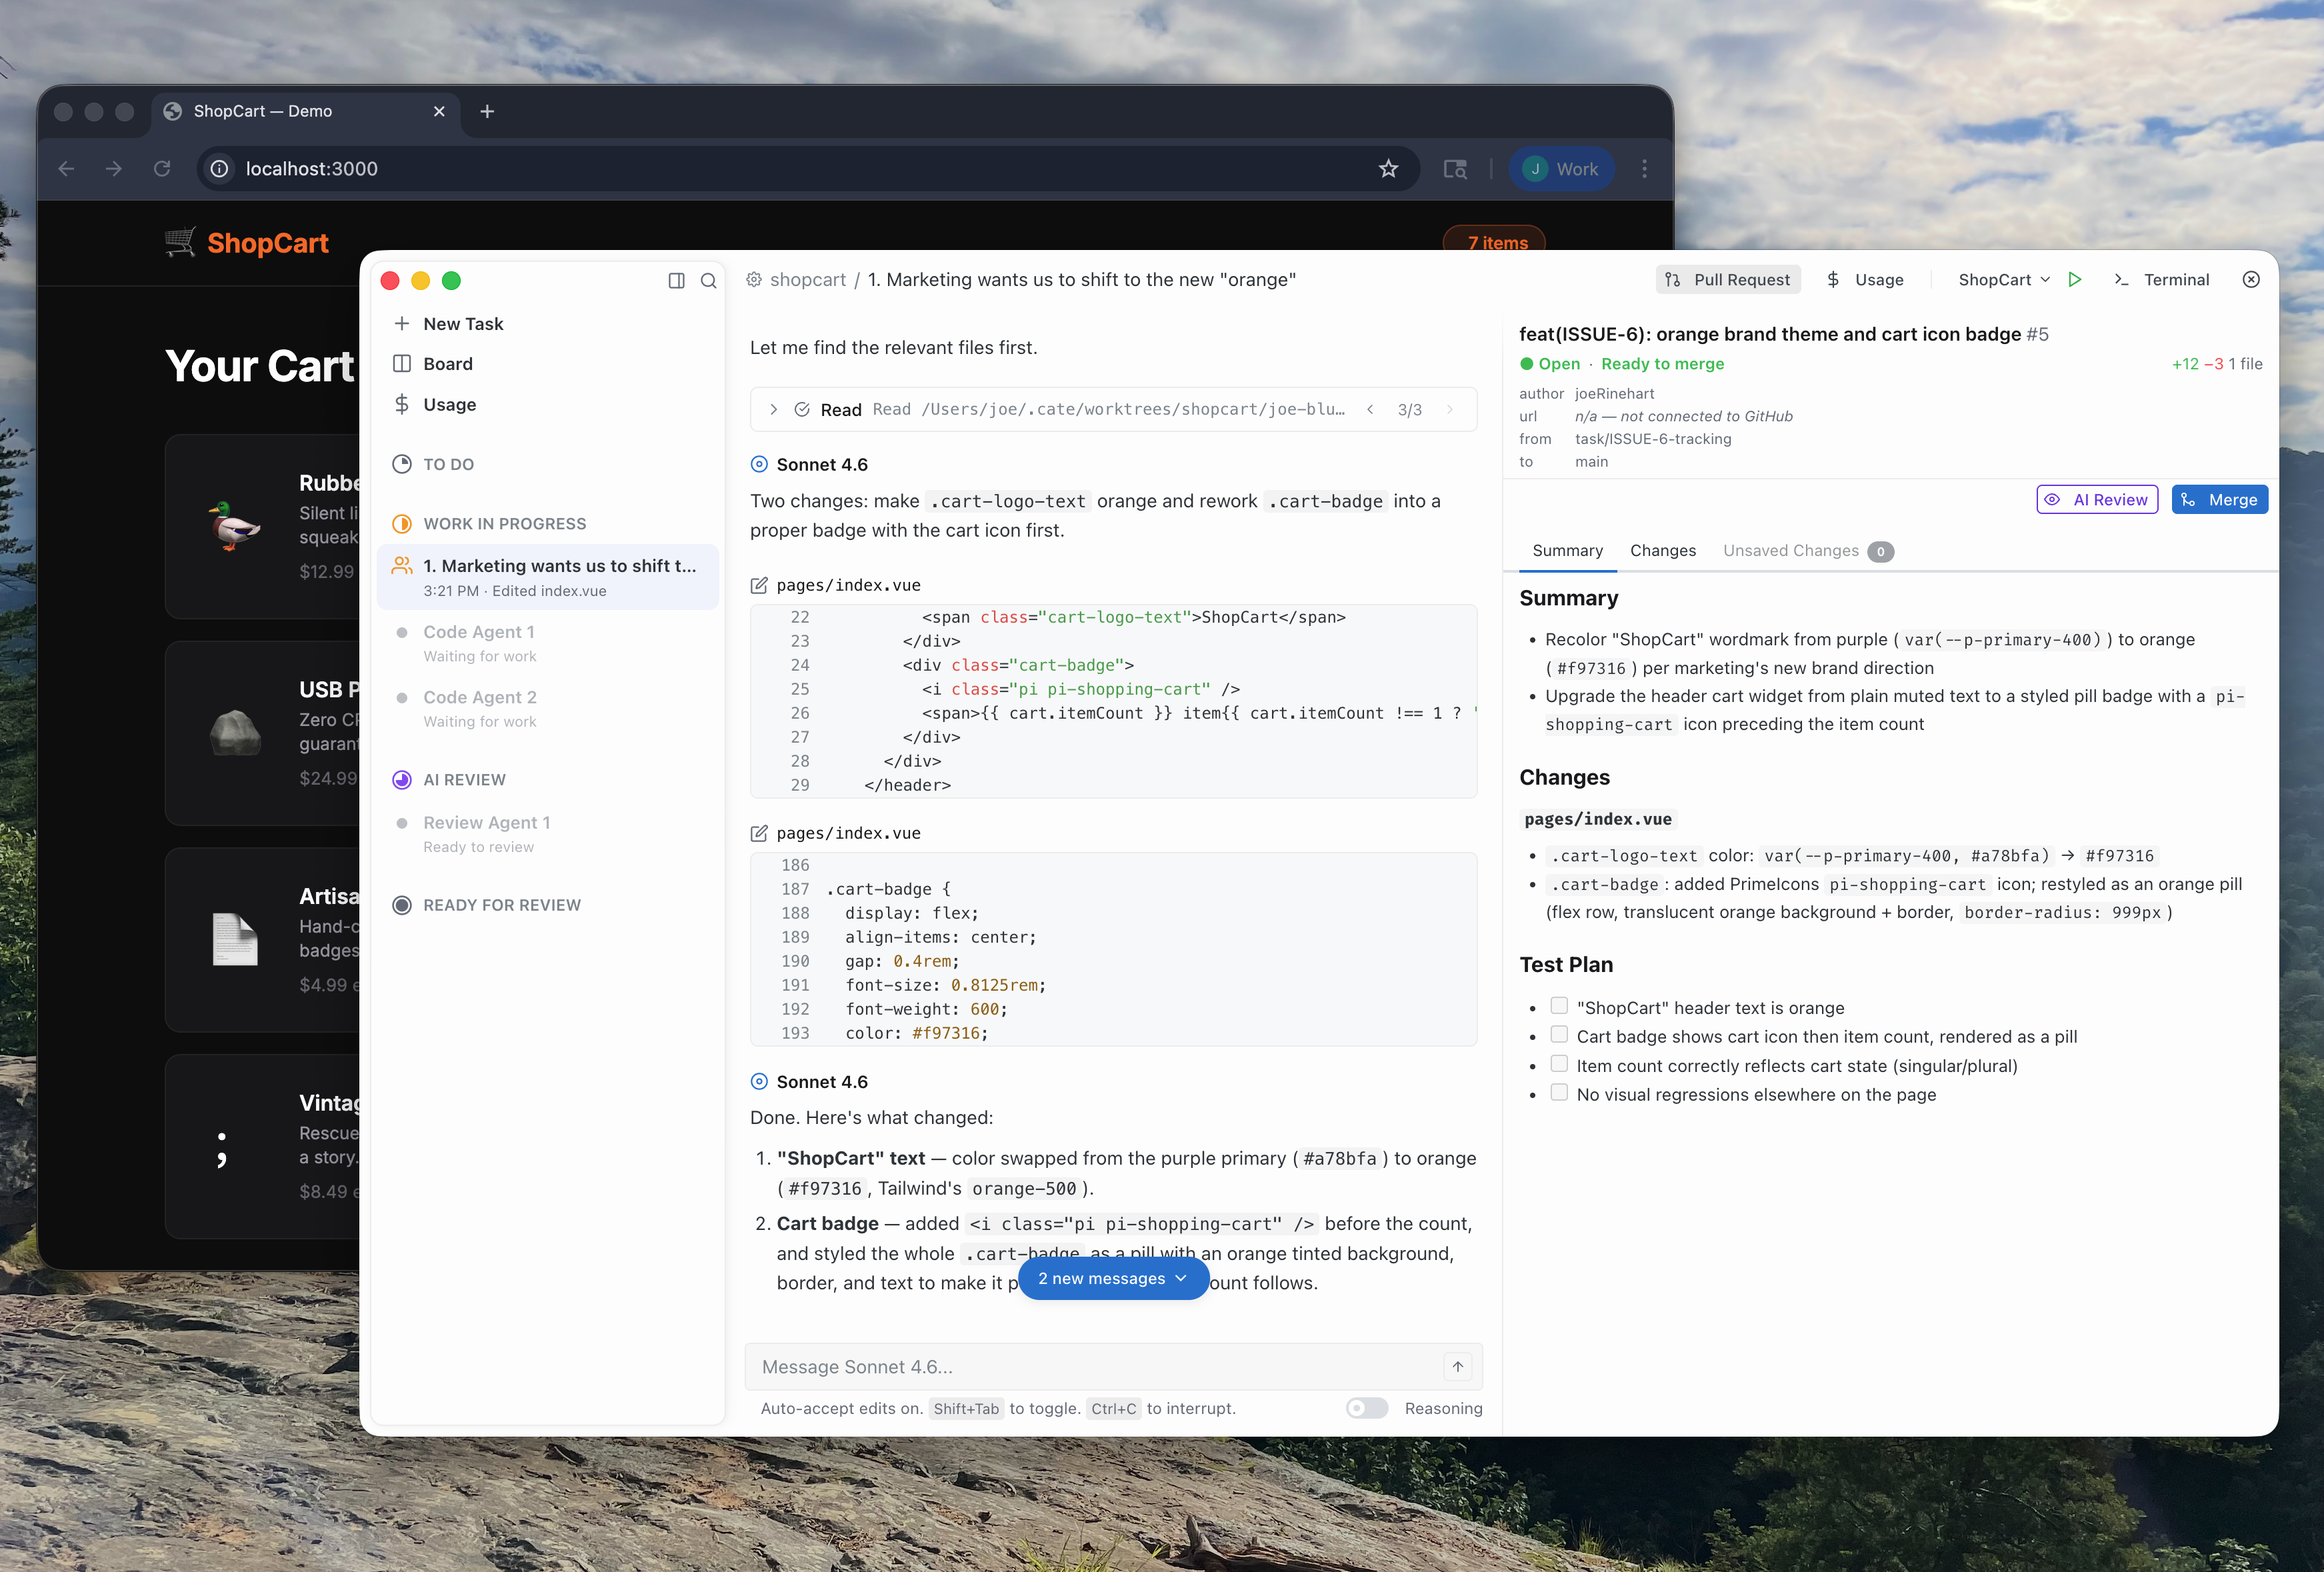Open the 7 items cart badge in browser

(1494, 241)
